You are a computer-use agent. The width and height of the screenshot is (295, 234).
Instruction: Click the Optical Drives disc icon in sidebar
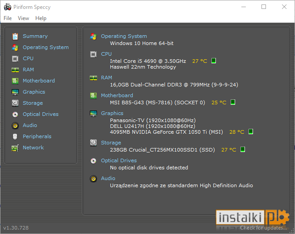pos(15,114)
